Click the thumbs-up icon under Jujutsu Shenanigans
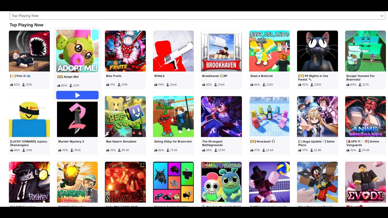388x218 pixels. point(12,150)
